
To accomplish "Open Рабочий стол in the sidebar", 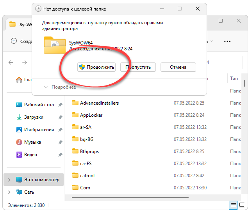I will (x=35, y=105).
